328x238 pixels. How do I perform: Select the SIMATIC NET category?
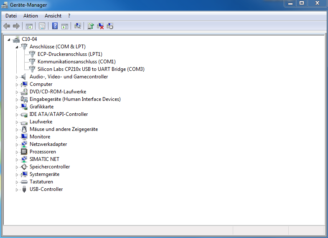[x=44, y=159]
